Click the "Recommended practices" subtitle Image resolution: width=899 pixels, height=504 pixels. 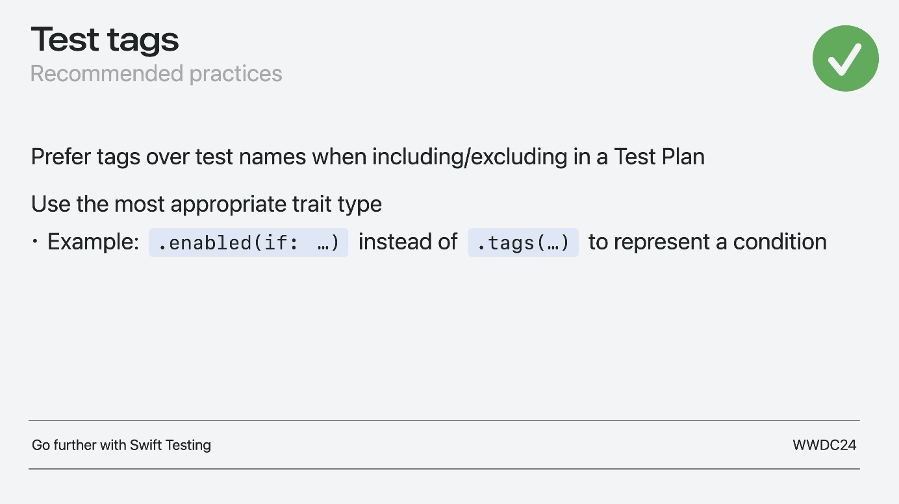pyautogui.click(x=156, y=74)
